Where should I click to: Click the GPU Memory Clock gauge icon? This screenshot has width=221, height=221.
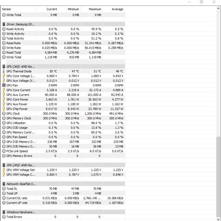tap(4, 118)
